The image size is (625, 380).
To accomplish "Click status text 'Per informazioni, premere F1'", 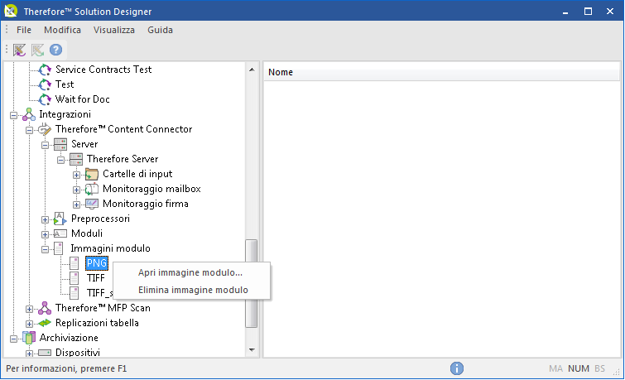I will 66,368.
